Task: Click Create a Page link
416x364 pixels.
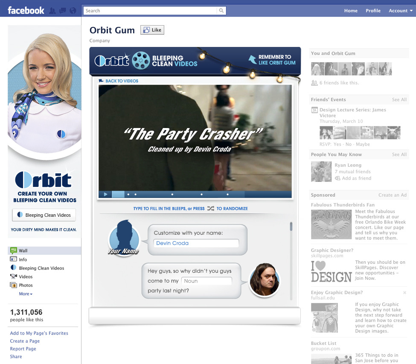Action: click(25, 341)
